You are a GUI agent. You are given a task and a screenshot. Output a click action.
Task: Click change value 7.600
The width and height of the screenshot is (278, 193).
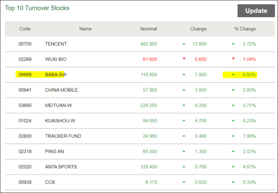tap(201, 74)
